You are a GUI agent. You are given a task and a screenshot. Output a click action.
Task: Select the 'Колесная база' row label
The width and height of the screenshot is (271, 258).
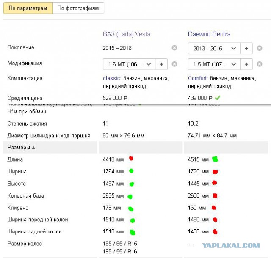click(x=26, y=196)
